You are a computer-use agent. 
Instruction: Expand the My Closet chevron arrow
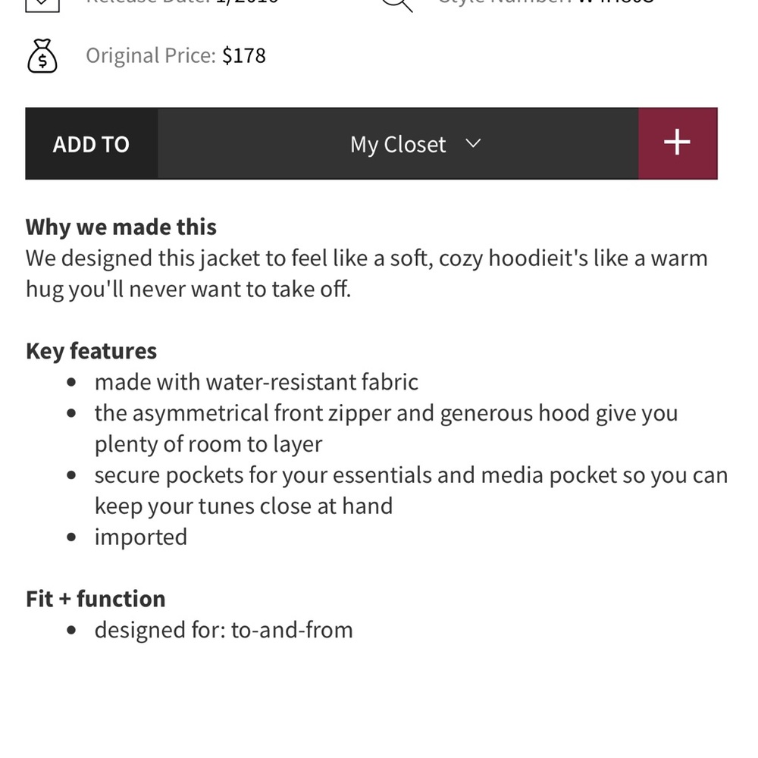coord(473,143)
